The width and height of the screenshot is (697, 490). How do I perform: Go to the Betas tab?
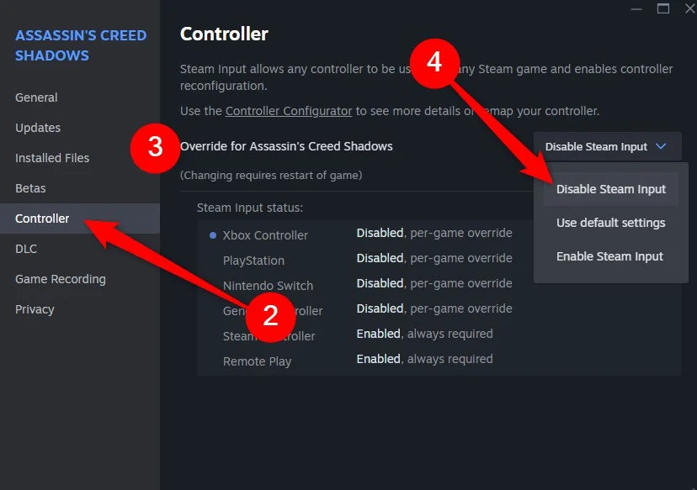[30, 188]
